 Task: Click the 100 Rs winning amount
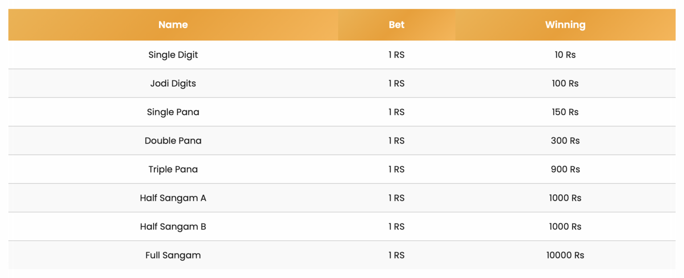tap(565, 83)
